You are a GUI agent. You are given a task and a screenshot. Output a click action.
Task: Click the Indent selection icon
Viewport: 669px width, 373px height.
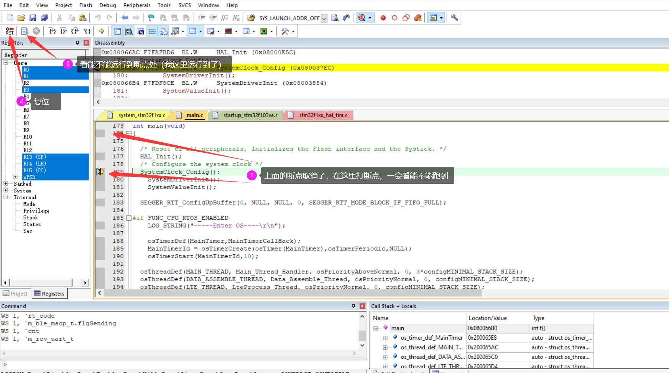(201, 18)
